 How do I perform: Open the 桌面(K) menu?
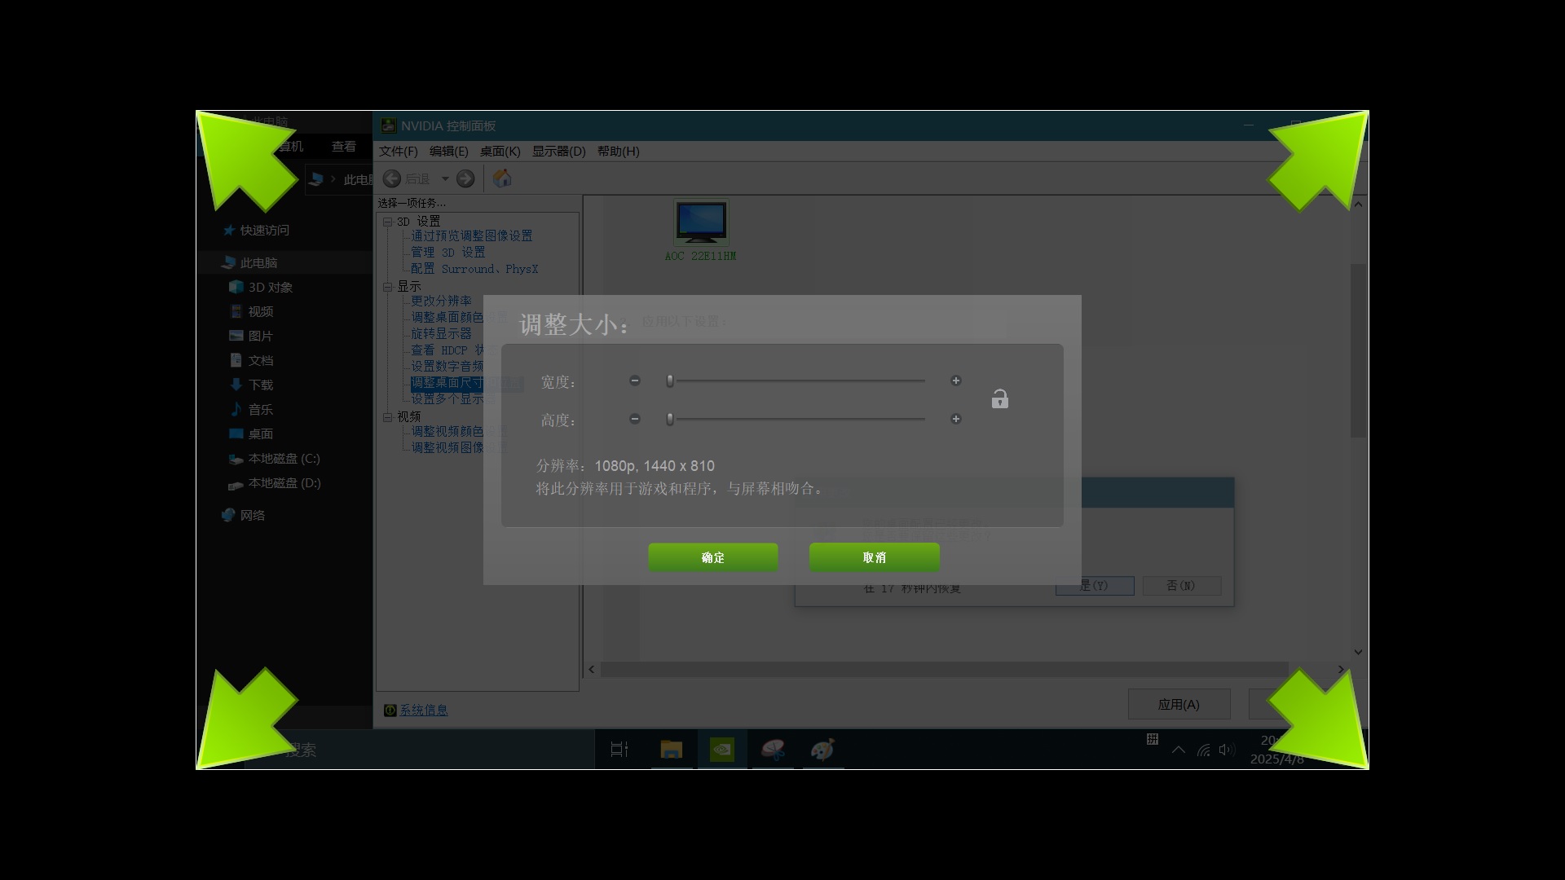pyautogui.click(x=500, y=152)
